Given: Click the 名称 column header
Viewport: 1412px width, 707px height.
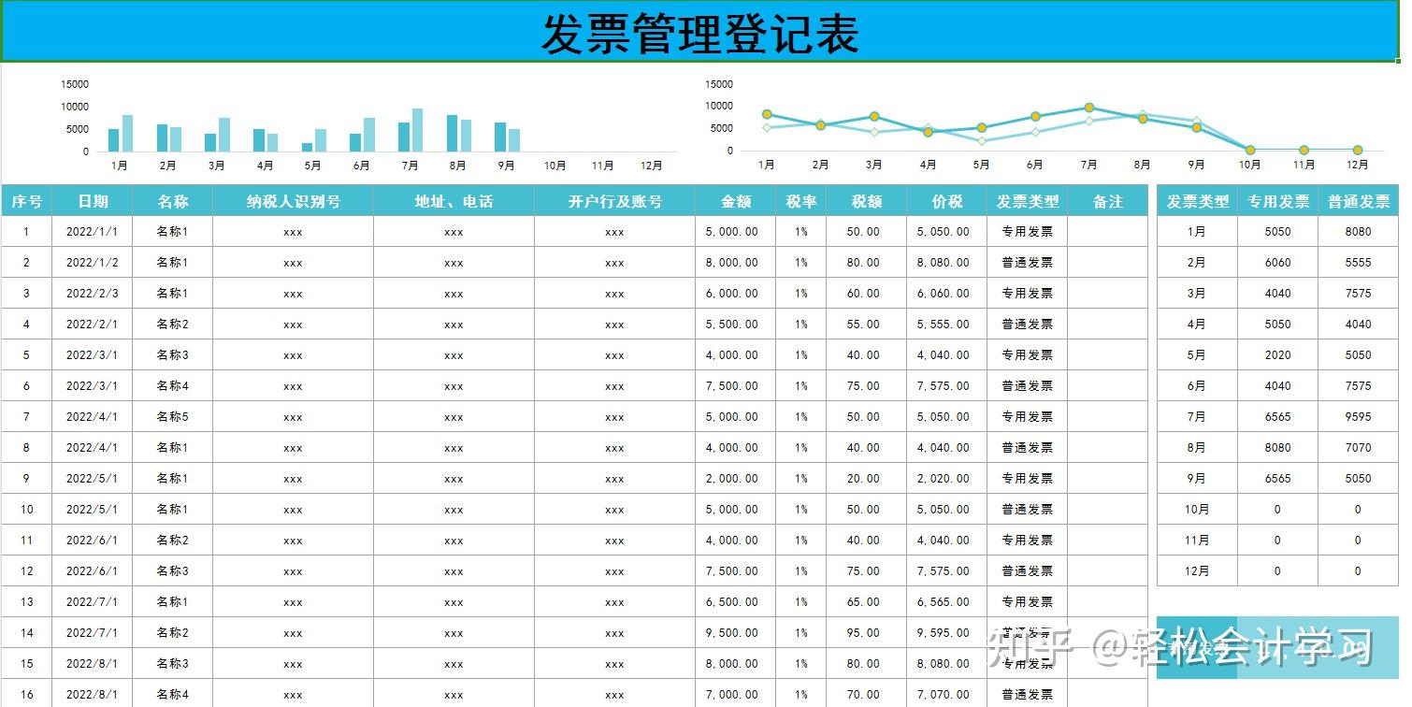Looking at the screenshot, I should point(172,201).
